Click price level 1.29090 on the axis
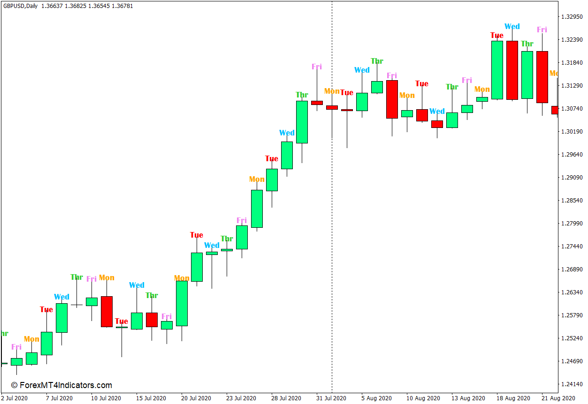This screenshot has width=588, height=404. pyautogui.click(x=572, y=178)
